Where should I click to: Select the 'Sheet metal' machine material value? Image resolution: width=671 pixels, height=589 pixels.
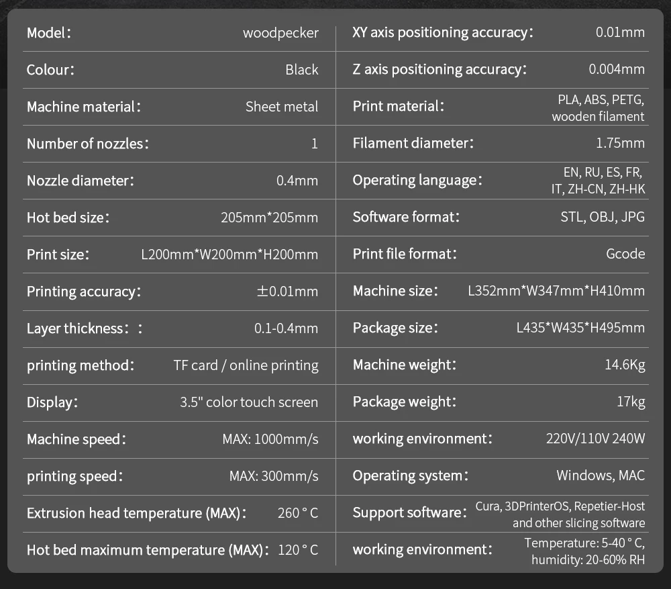pyautogui.click(x=282, y=107)
